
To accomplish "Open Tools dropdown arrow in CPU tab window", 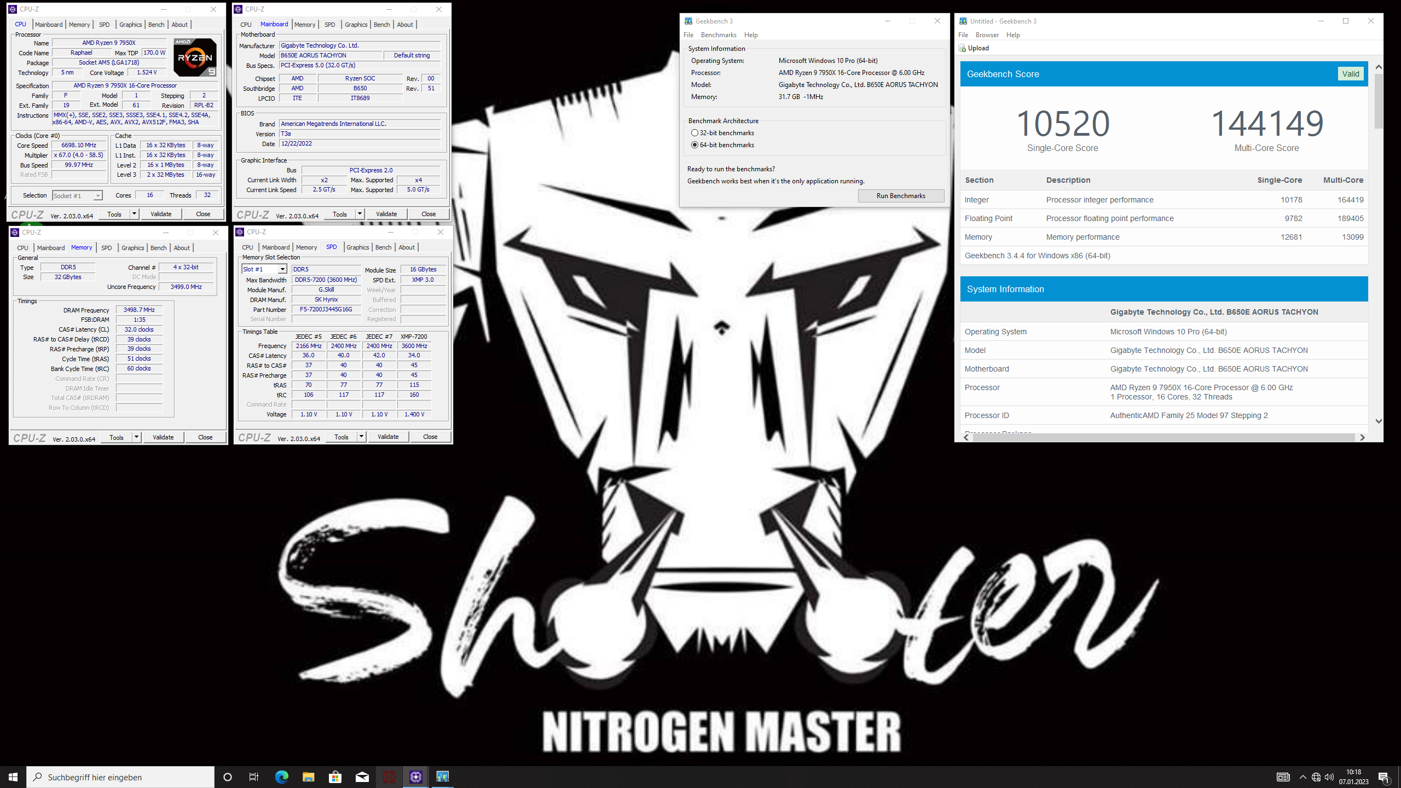I will tap(134, 214).
